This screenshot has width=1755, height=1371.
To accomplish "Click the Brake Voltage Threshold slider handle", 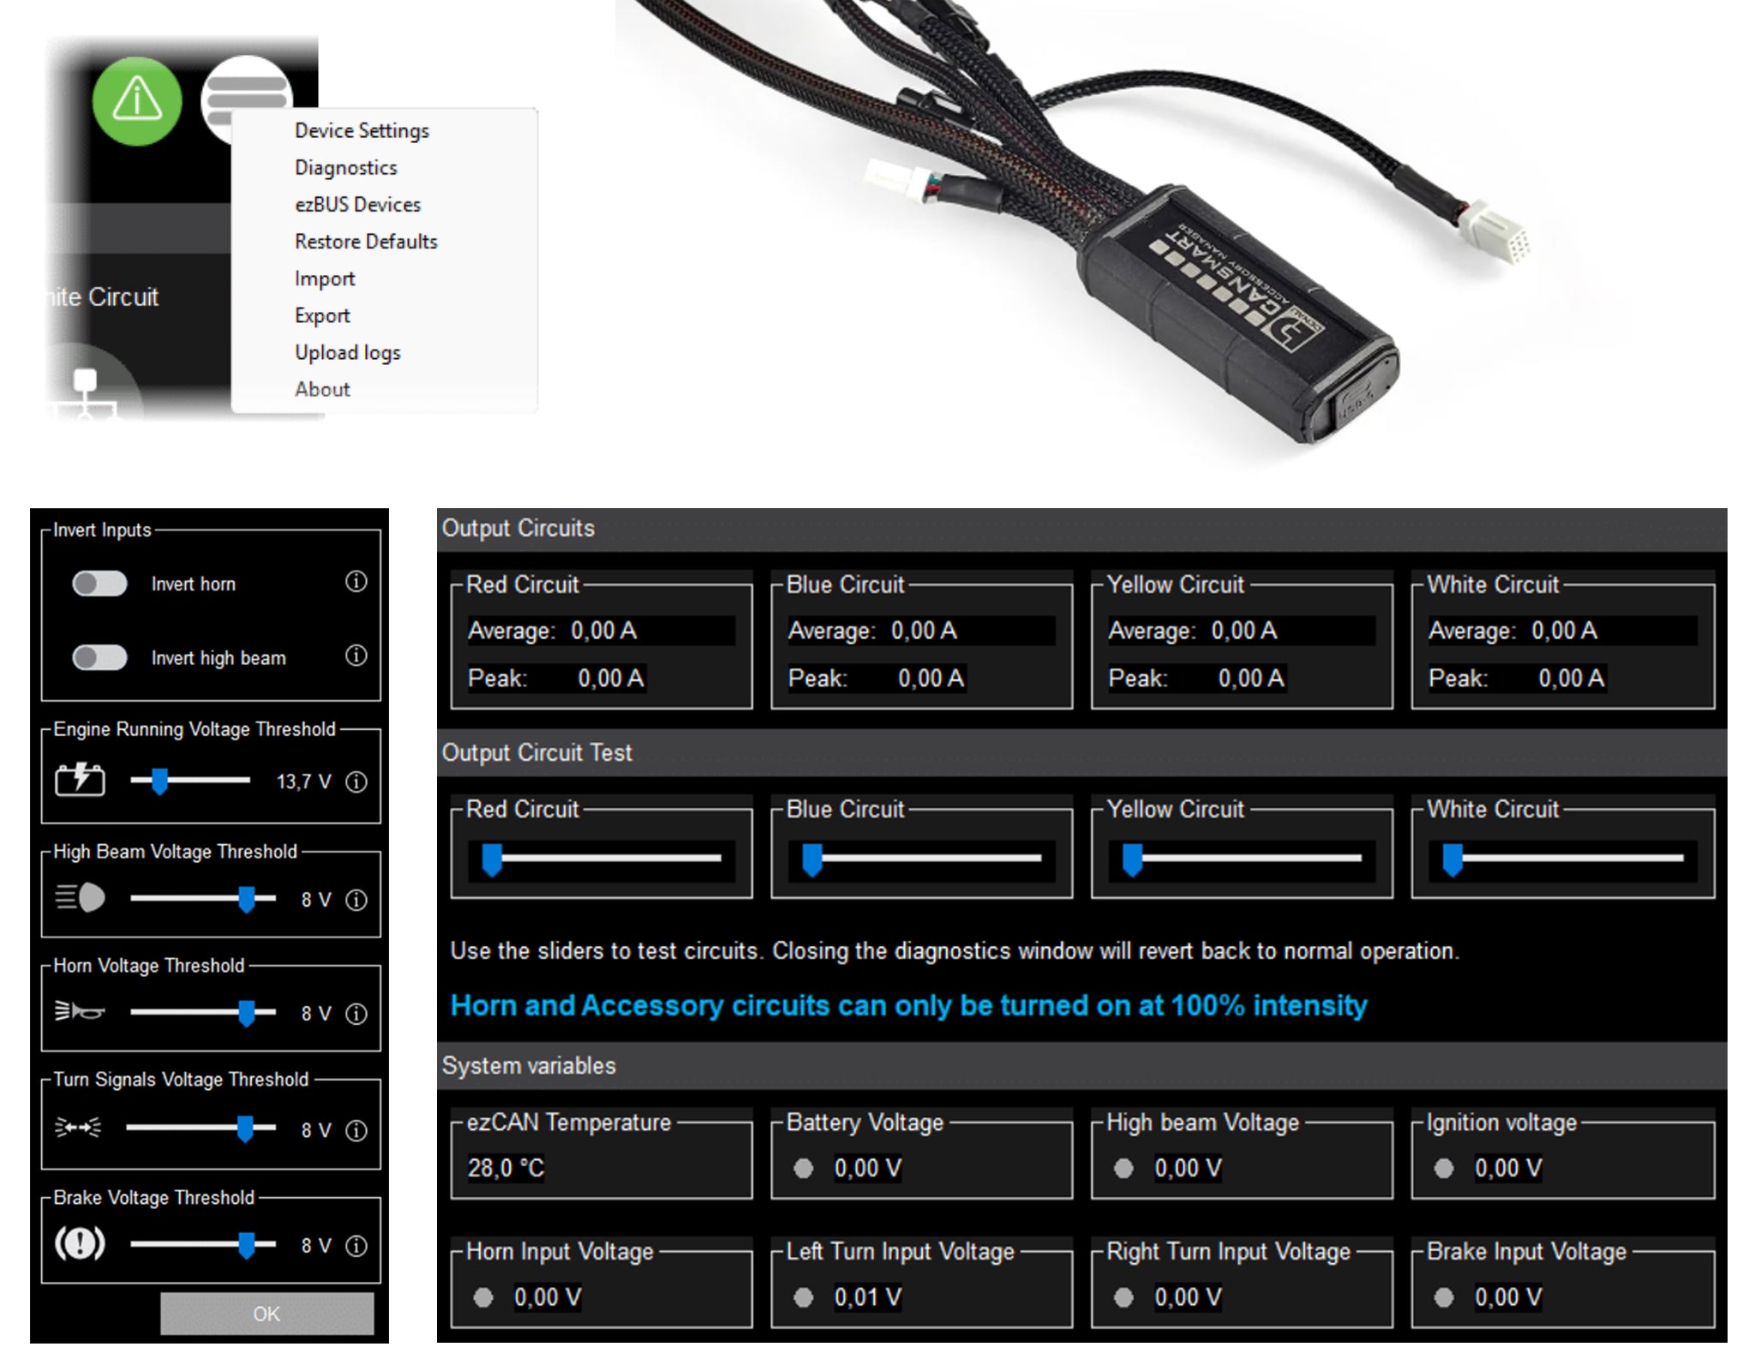I will pyautogui.click(x=247, y=1245).
